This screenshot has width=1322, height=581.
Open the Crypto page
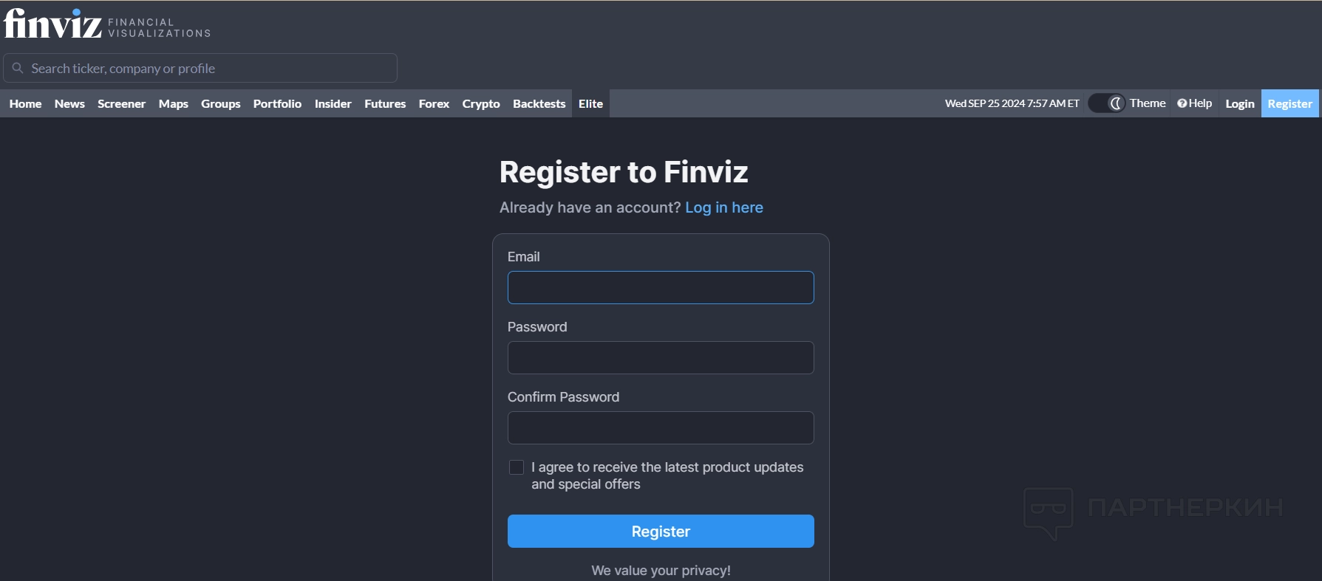point(481,103)
